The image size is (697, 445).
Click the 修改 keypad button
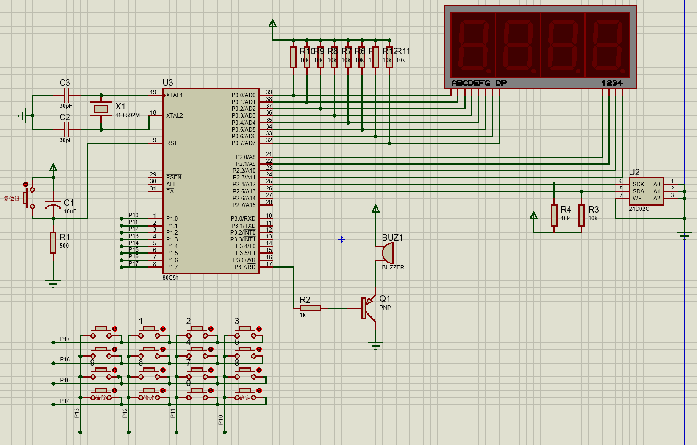[149, 395]
